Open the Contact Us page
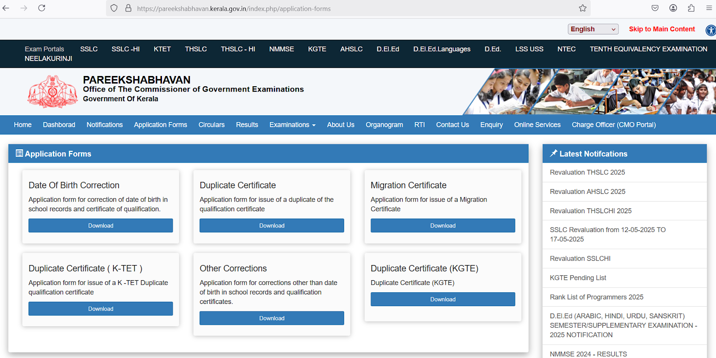 tap(452, 125)
